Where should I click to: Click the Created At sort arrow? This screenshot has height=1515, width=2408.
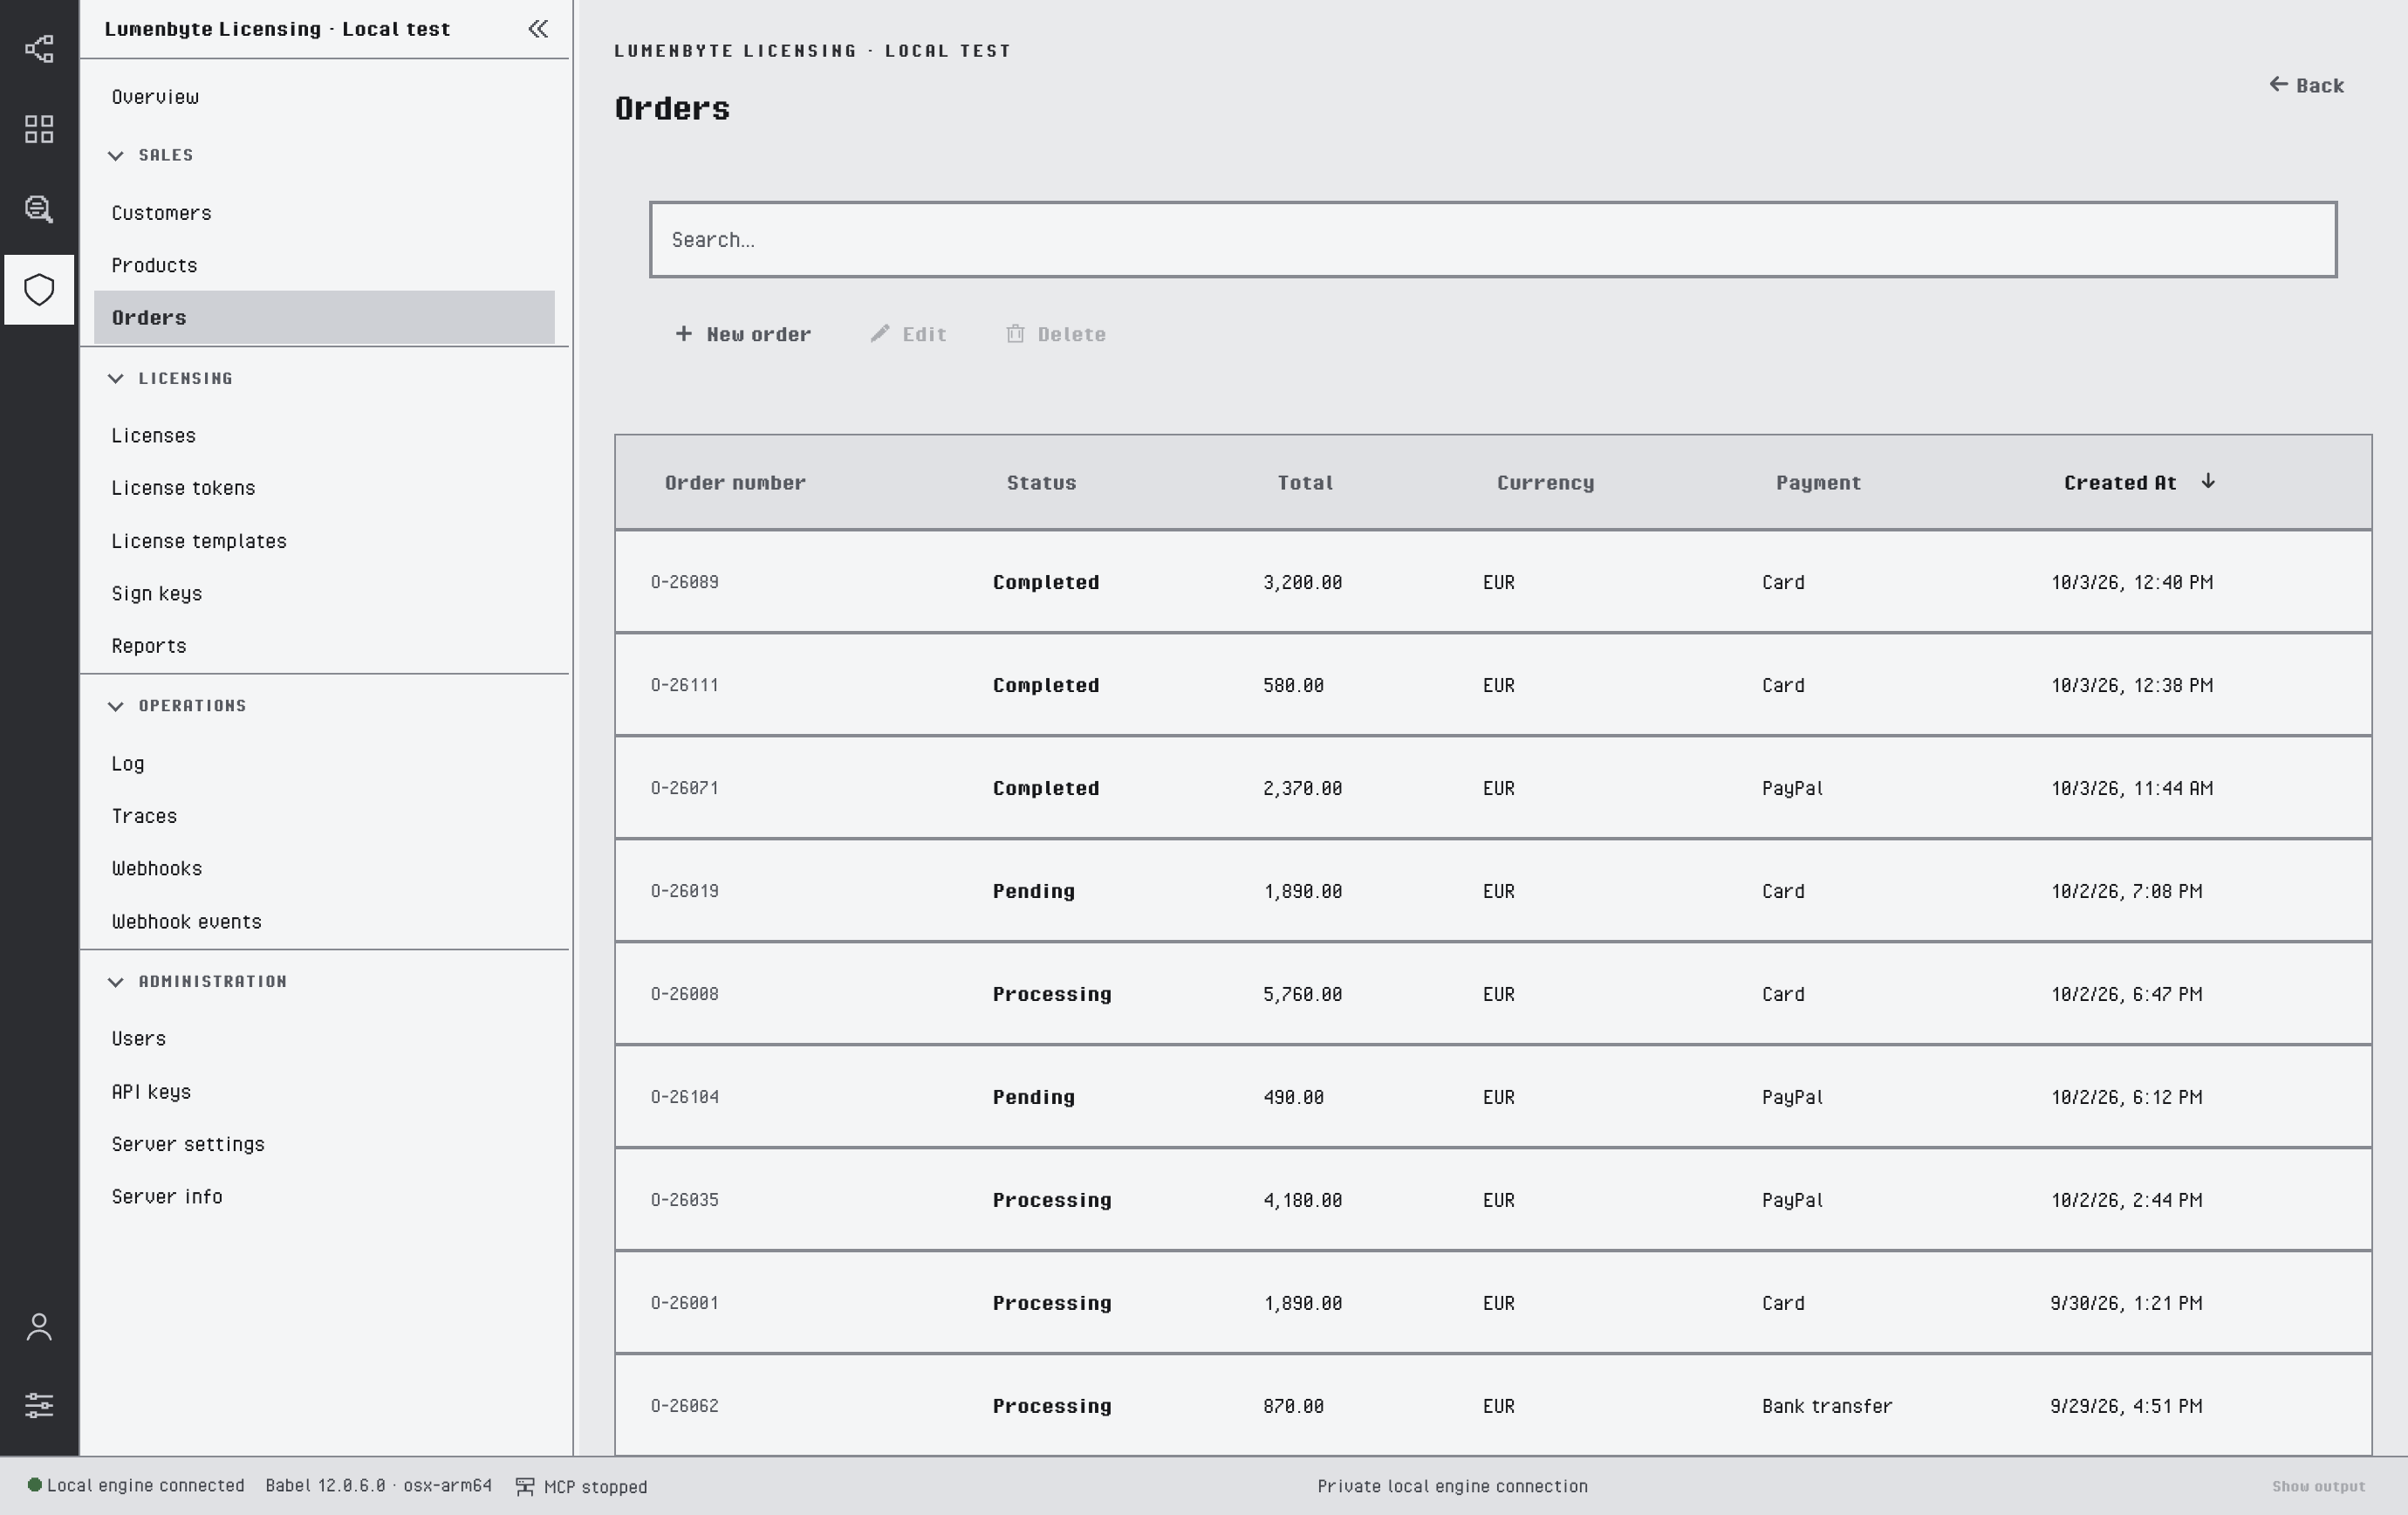tap(2208, 482)
